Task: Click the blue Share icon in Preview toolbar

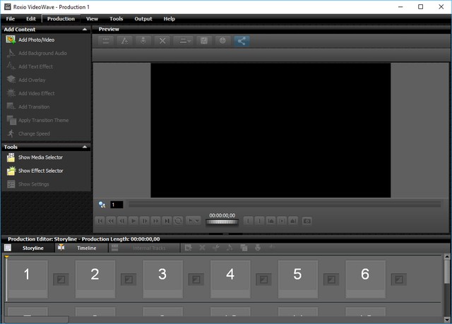Action: pos(242,41)
